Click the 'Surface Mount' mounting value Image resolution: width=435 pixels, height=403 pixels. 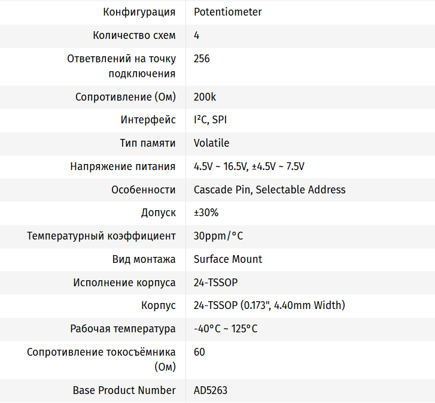[x=228, y=259]
